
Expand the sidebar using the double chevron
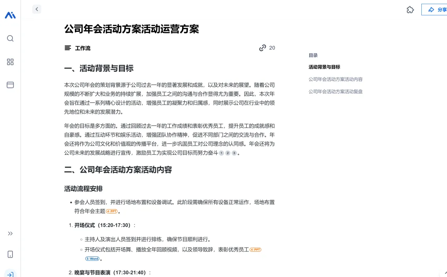[10, 233]
